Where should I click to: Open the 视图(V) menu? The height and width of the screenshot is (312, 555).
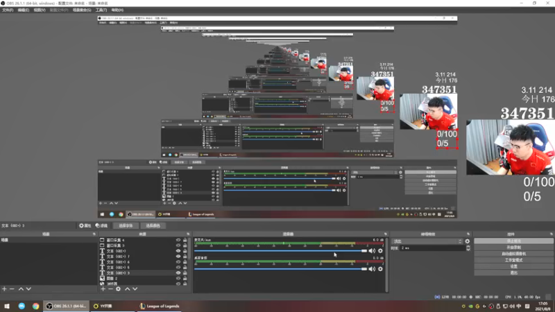pyautogui.click(x=40, y=10)
